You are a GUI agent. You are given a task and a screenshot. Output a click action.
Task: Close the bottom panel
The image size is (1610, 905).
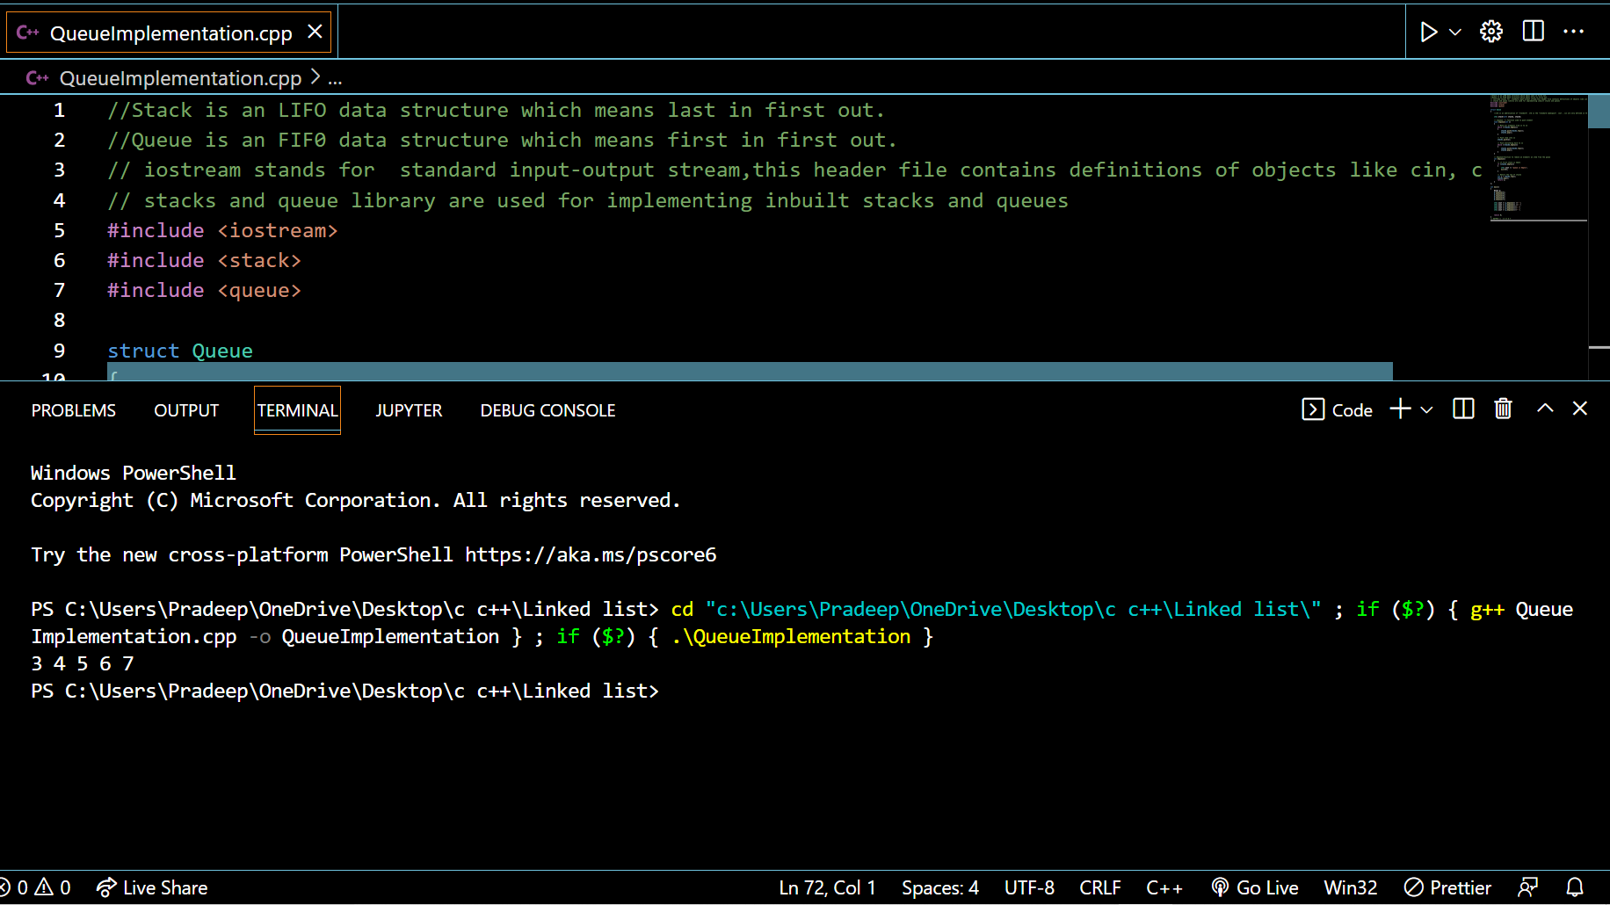(1580, 409)
